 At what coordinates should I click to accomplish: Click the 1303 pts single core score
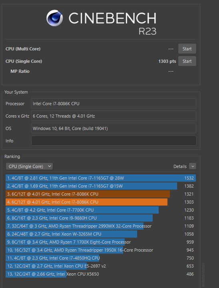click(x=167, y=61)
